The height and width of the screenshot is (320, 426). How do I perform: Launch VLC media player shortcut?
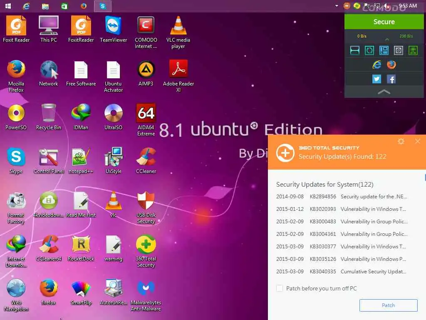click(178, 32)
